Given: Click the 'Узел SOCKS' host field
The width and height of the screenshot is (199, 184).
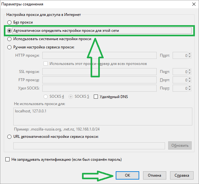Looking at the screenshot, I should coord(99,88).
